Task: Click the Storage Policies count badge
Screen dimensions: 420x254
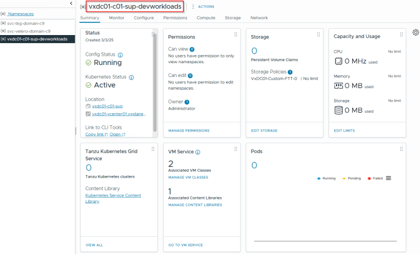Action: [x=290, y=72]
